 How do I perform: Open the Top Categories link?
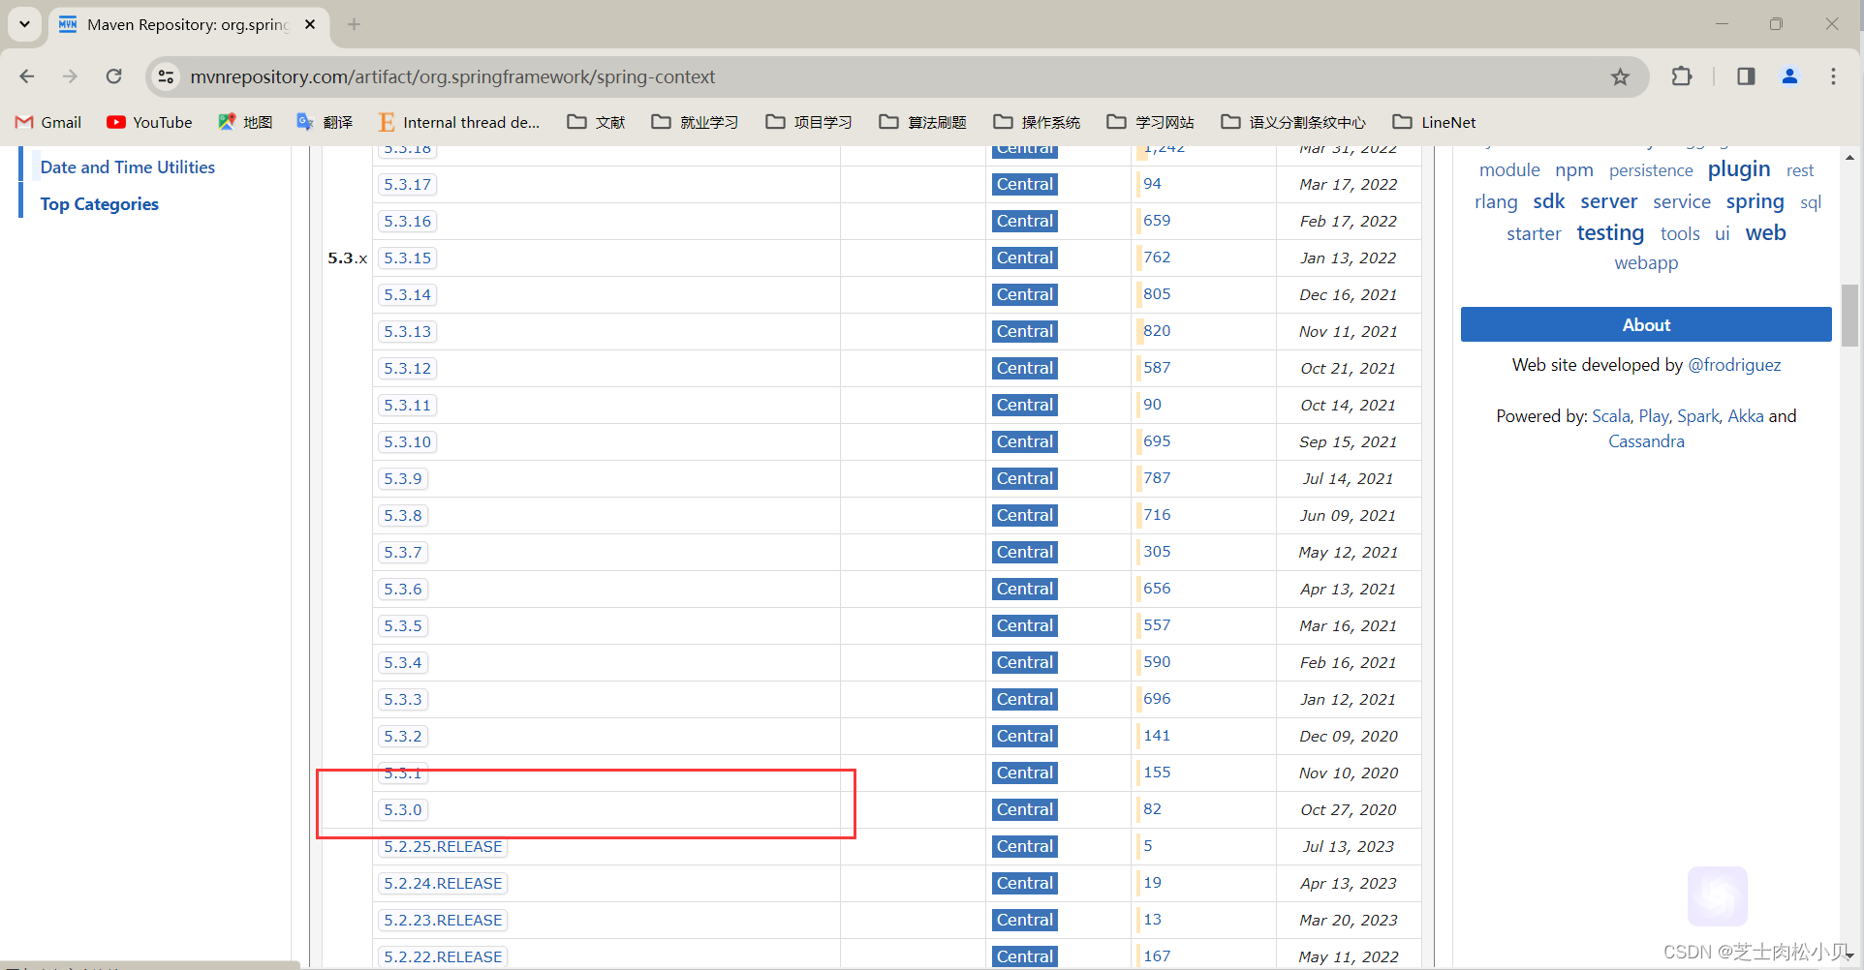[99, 204]
